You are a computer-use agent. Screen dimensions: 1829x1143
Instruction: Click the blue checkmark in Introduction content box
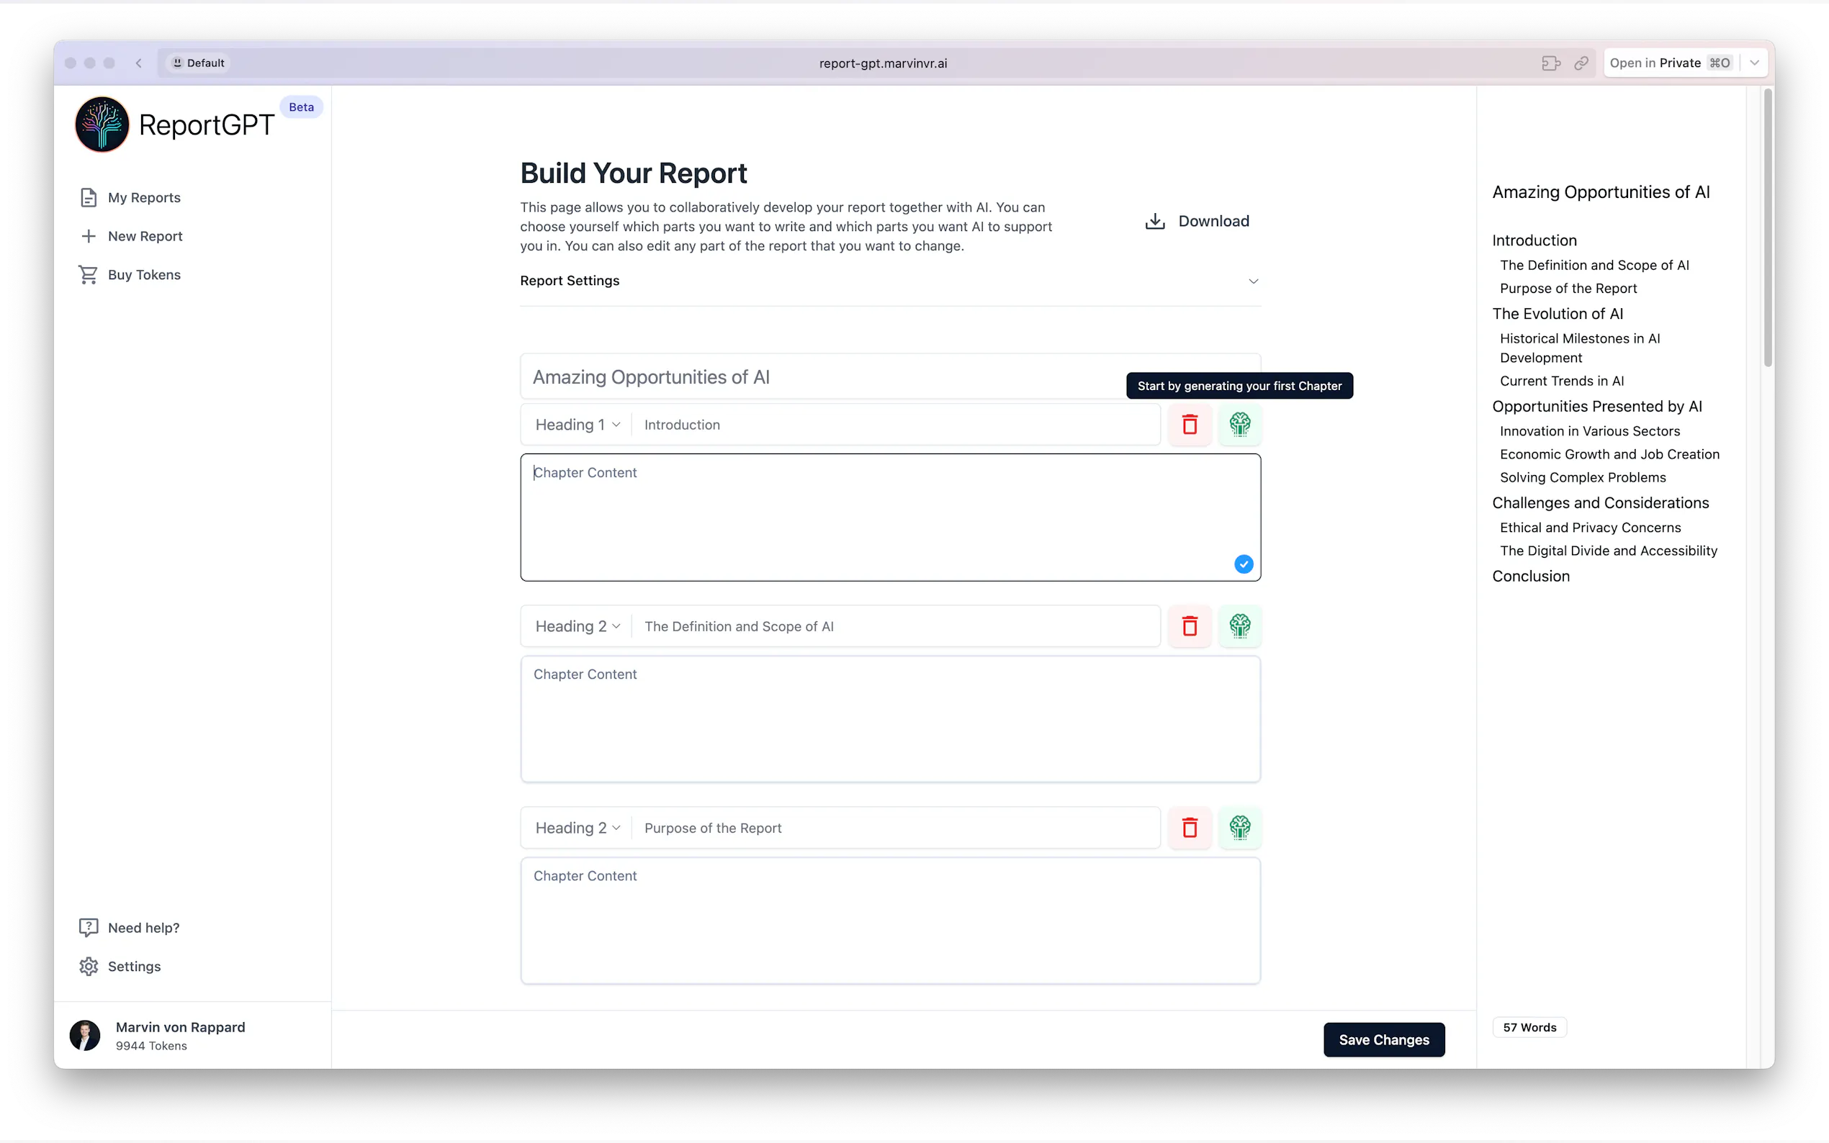click(x=1243, y=564)
